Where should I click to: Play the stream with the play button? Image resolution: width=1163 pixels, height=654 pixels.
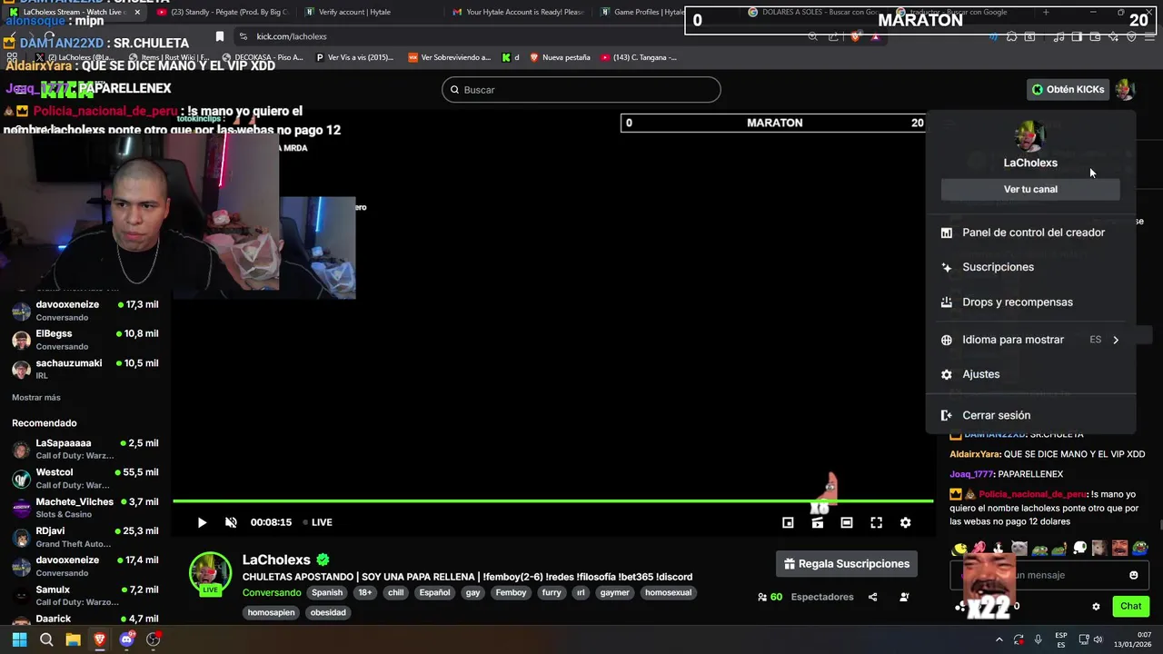202,522
